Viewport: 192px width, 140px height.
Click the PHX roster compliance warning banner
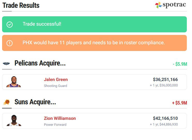94,43
